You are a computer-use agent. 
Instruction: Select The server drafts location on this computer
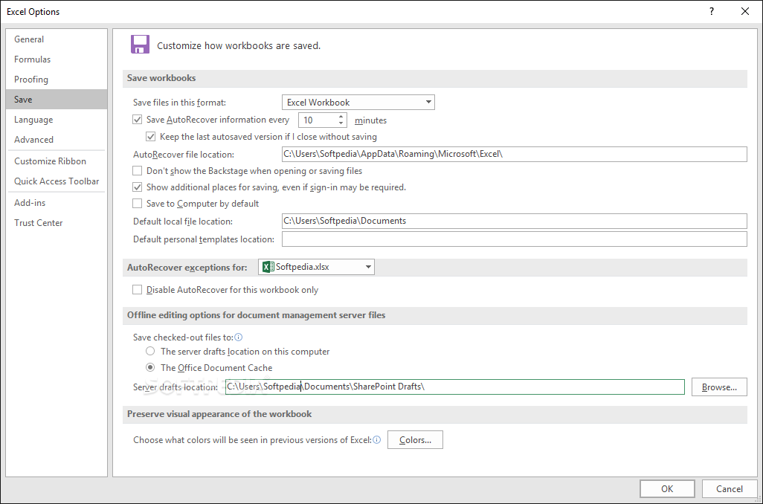(x=150, y=352)
